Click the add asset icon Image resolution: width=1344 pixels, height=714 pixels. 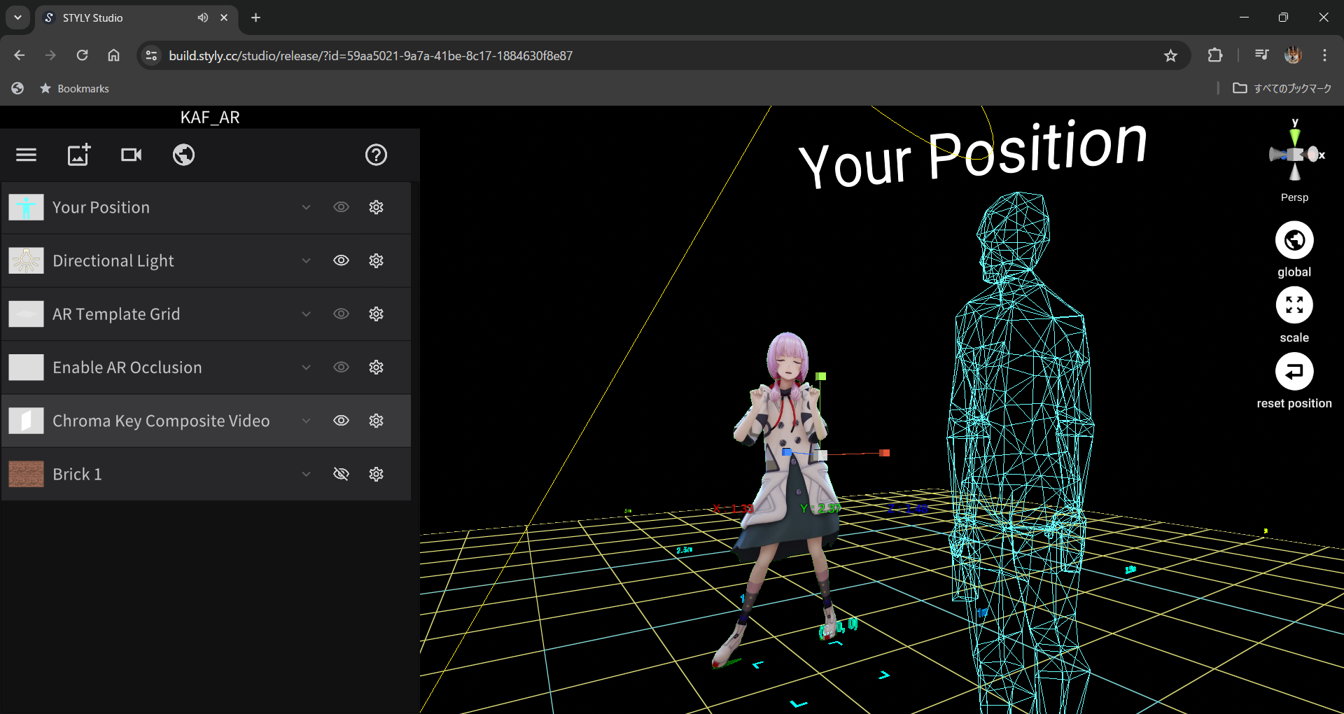(79, 155)
